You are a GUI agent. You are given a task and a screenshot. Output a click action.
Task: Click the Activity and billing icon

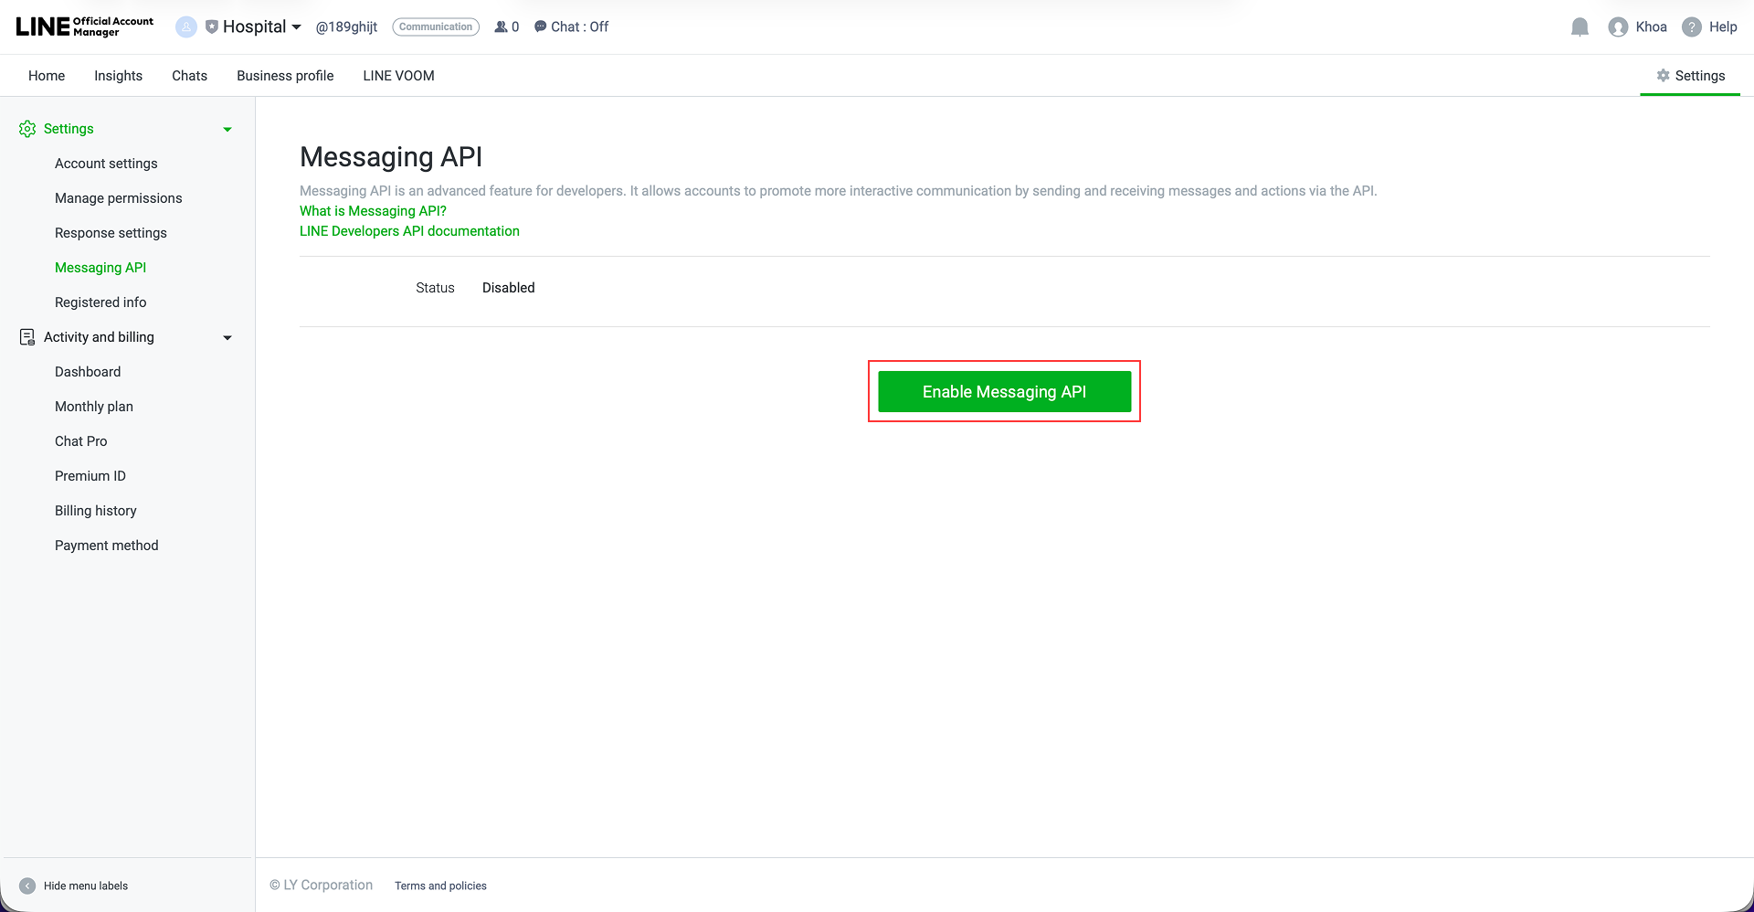(26, 336)
